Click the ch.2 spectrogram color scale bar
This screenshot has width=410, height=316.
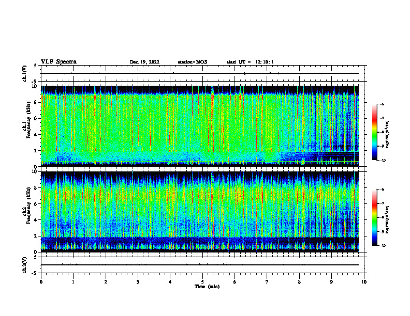pos(374,217)
